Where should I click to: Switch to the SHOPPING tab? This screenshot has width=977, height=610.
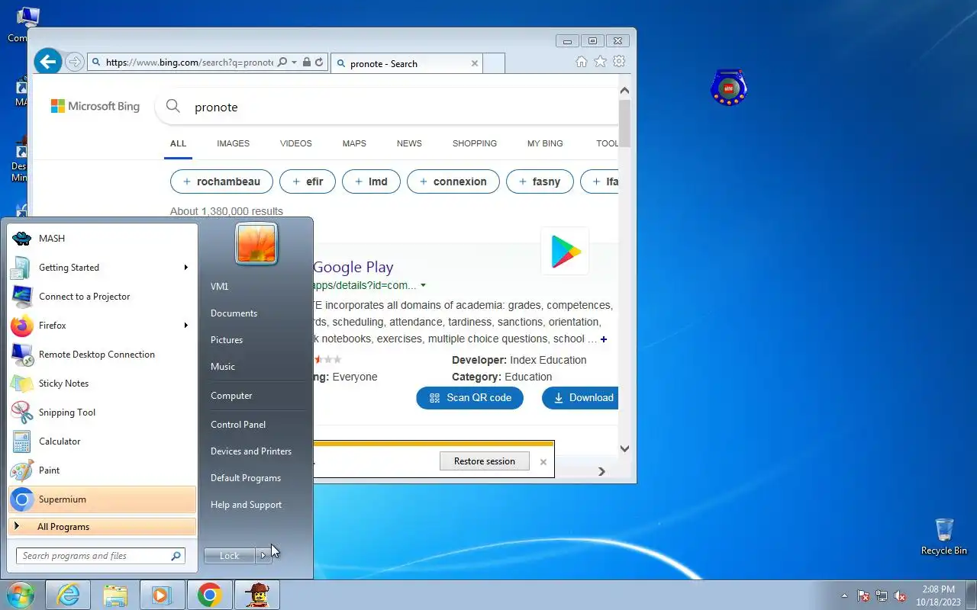point(475,143)
